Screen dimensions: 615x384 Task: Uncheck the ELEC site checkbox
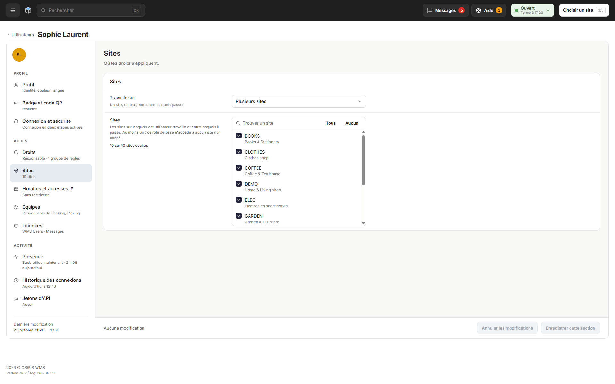click(239, 200)
